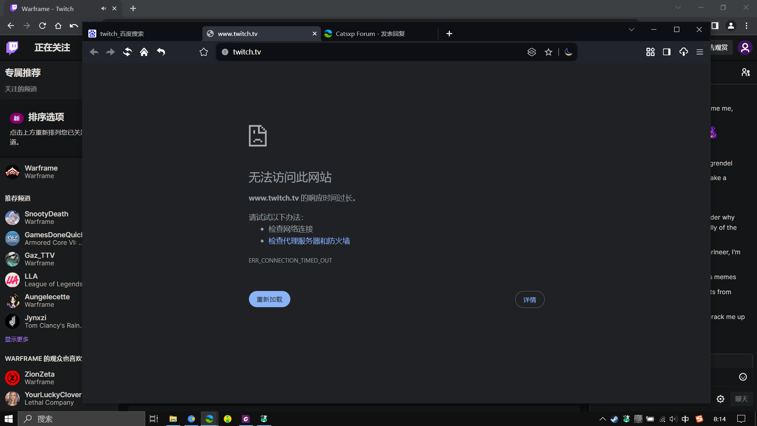The image size is (757, 426).
Task: Open Aungelecette channel
Action: (x=41, y=300)
